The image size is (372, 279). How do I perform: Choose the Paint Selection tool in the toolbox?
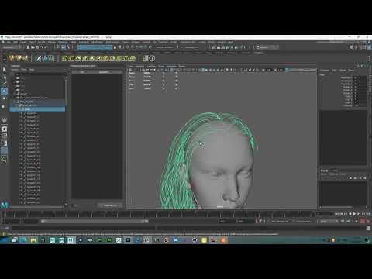tap(4, 84)
